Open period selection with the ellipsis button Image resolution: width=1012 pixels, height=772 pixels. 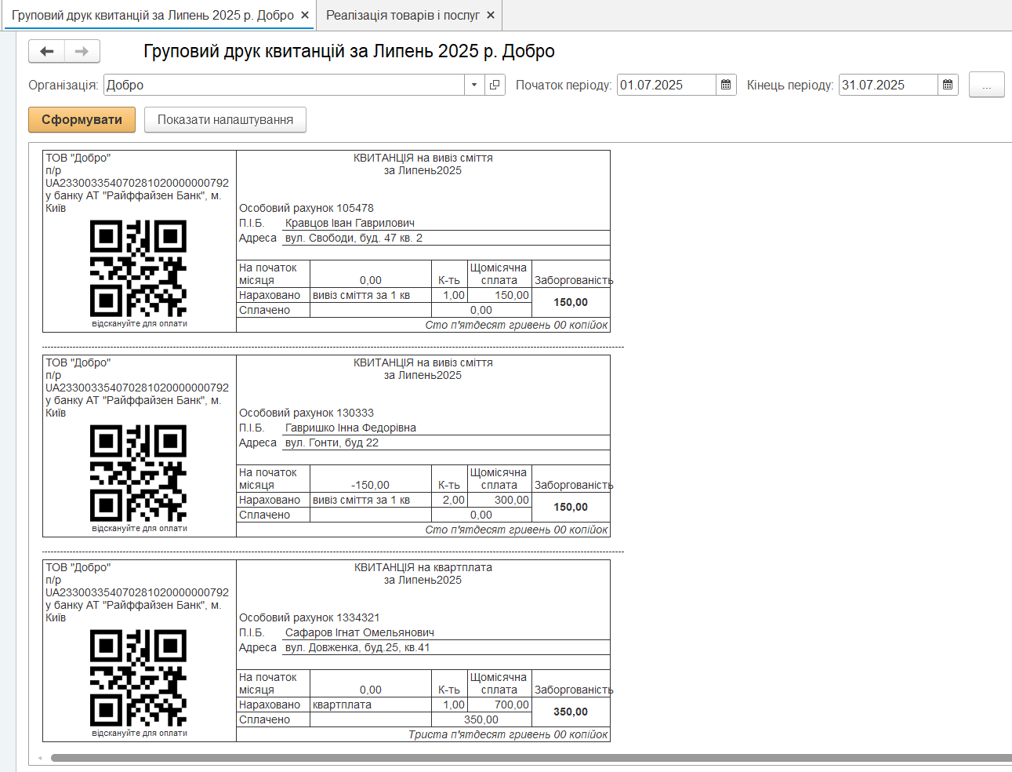(x=986, y=85)
